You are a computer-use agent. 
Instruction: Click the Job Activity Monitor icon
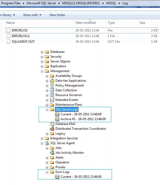pos(52,153)
